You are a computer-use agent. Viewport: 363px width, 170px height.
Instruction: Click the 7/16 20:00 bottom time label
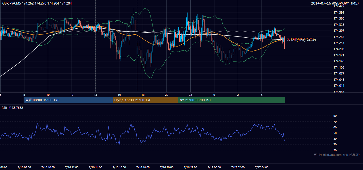[167, 167]
